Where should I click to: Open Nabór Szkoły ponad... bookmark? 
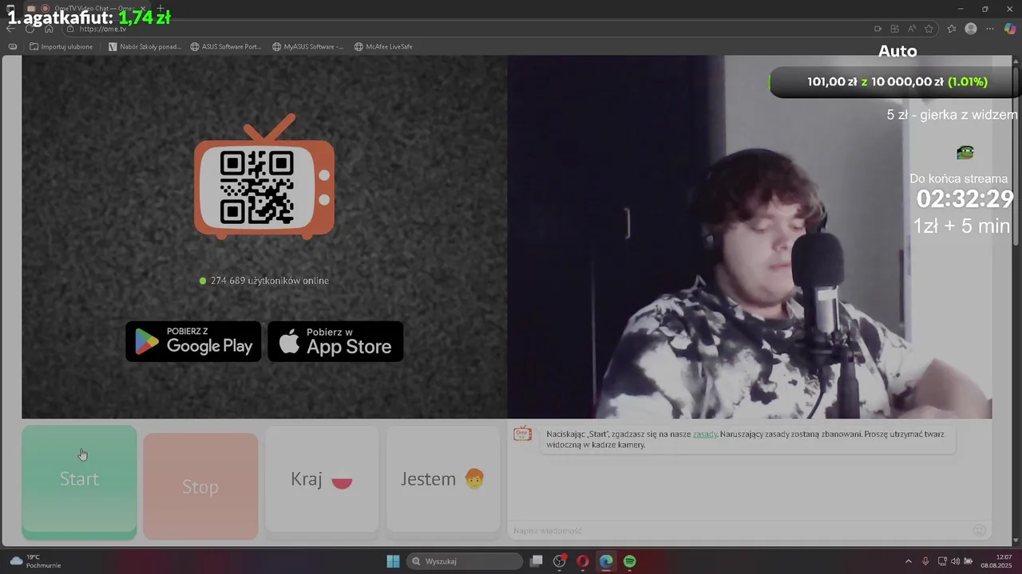click(x=145, y=46)
